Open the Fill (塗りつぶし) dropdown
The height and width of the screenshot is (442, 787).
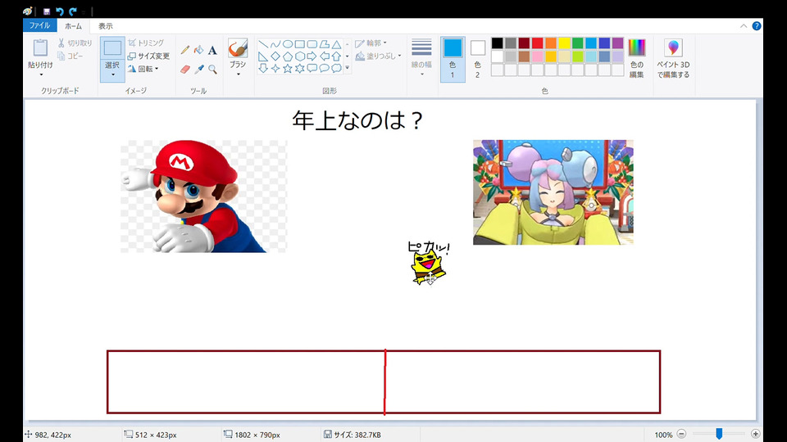click(379, 56)
